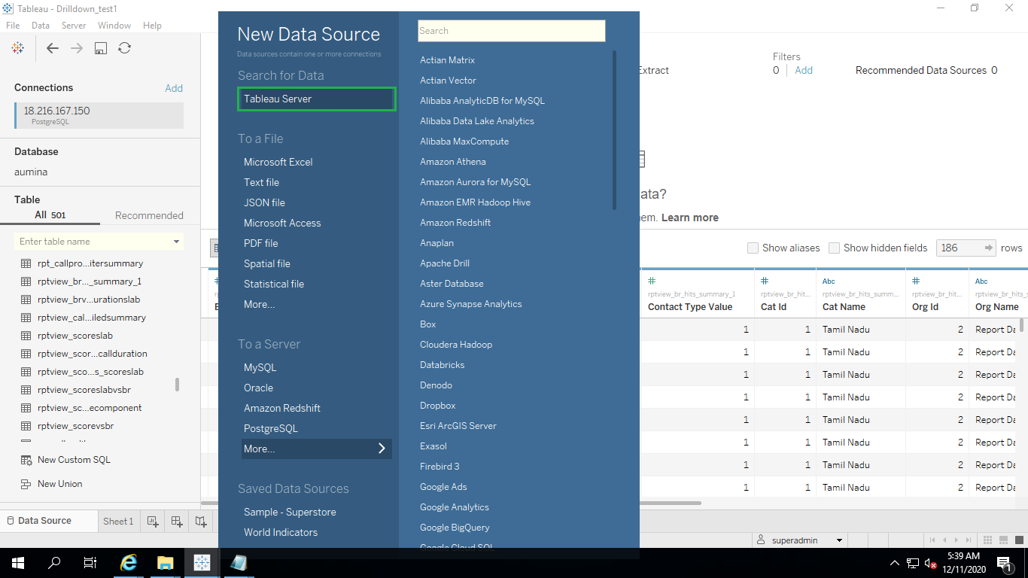The height and width of the screenshot is (578, 1028).
Task: Click Abc type icon above Cat Name
Action: (829, 281)
